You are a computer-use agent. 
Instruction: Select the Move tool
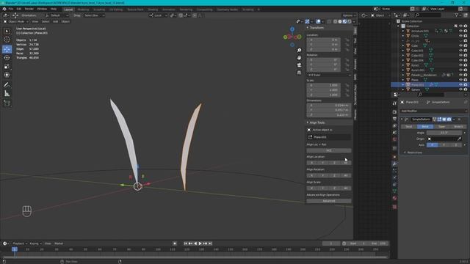(7, 49)
